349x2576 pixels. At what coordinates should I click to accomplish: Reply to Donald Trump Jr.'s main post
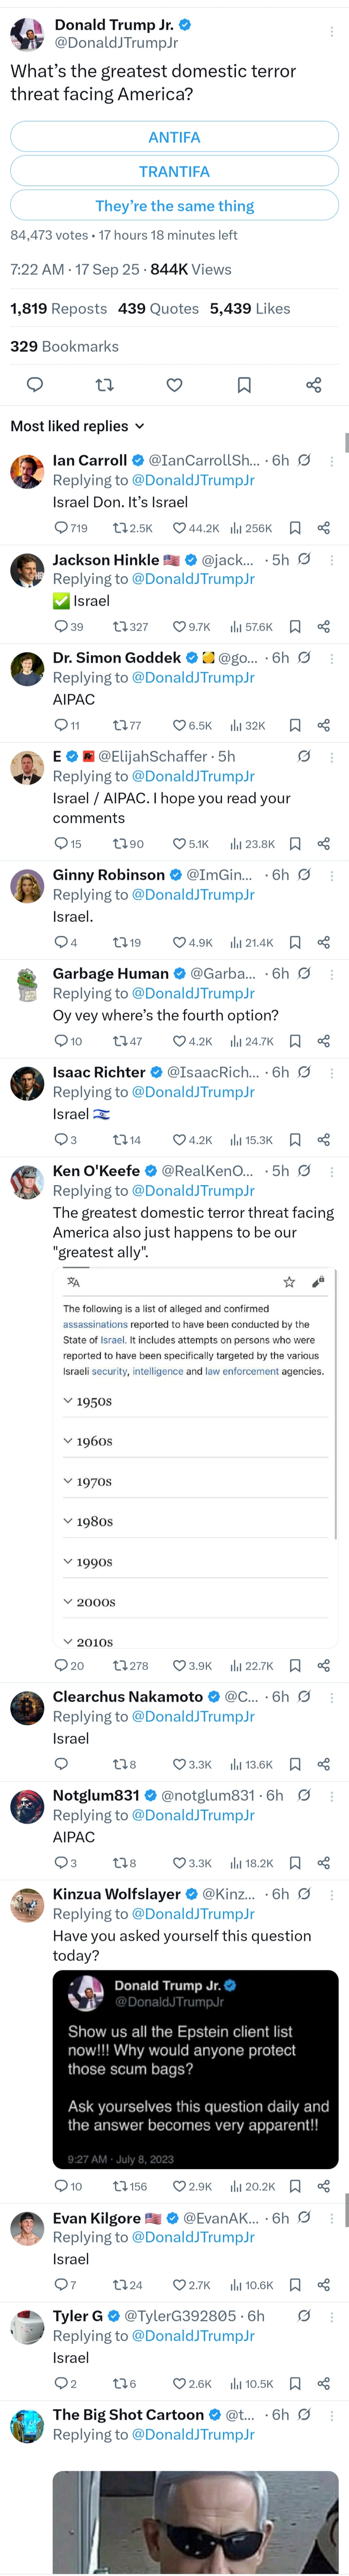34,385
